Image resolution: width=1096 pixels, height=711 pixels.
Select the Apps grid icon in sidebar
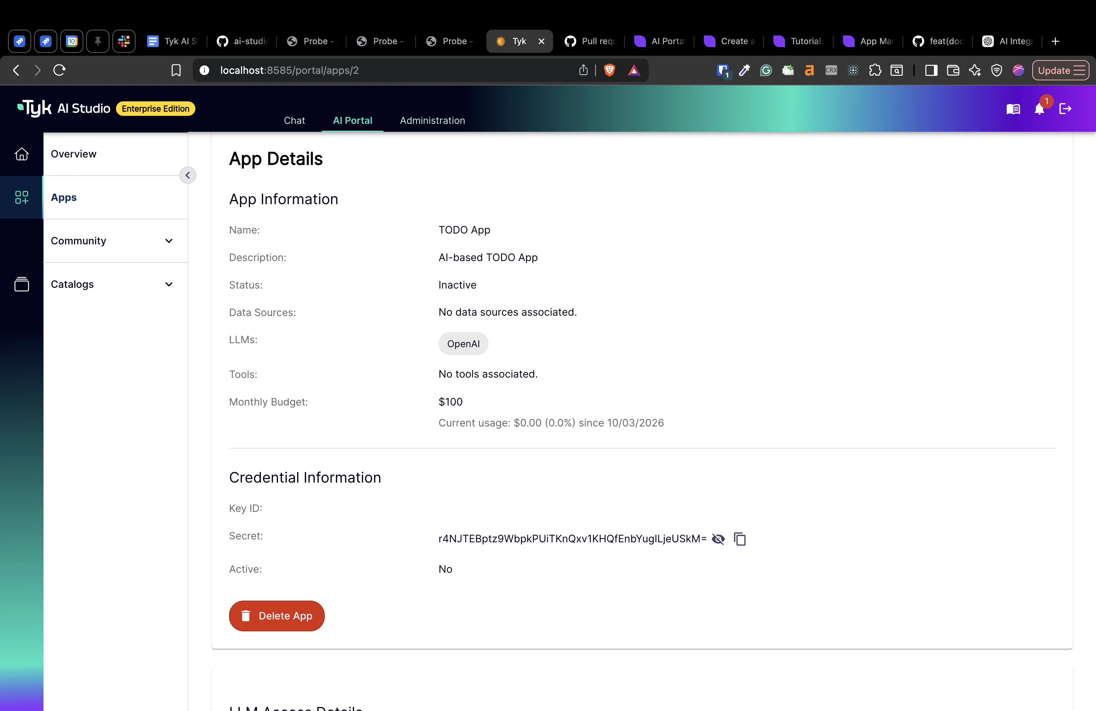coord(22,197)
